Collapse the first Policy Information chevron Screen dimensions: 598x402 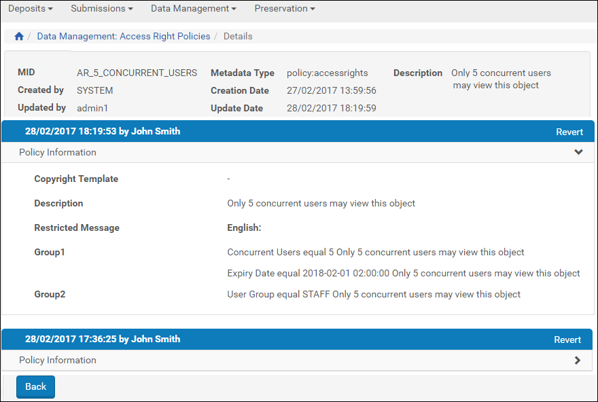(x=578, y=152)
